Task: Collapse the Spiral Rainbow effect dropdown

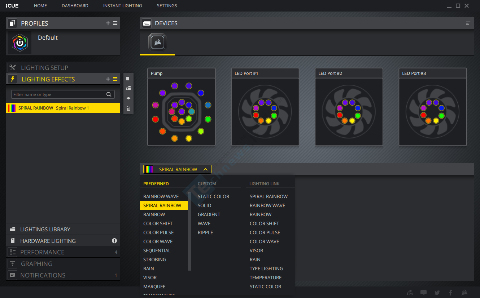Action: tap(177, 169)
